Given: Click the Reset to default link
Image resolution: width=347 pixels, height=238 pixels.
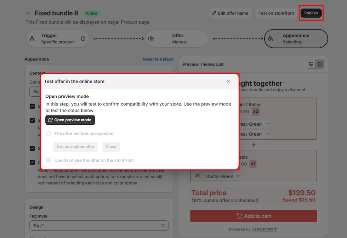Looking at the screenshot, I should pyautogui.click(x=158, y=59).
